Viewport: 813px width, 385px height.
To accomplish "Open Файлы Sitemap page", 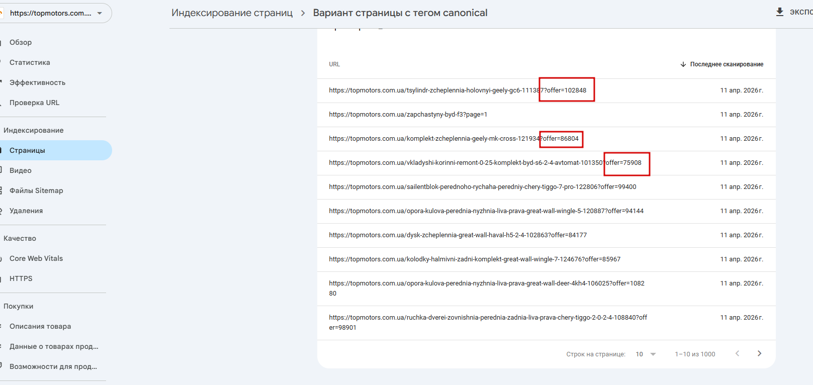I will [x=36, y=190].
